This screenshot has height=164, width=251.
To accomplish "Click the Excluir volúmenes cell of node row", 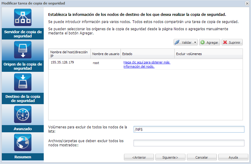I will 208,64.
